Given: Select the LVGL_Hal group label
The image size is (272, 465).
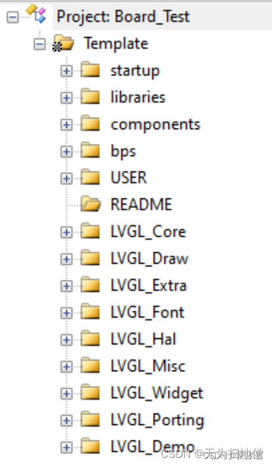Looking at the screenshot, I should pyautogui.click(x=143, y=339).
